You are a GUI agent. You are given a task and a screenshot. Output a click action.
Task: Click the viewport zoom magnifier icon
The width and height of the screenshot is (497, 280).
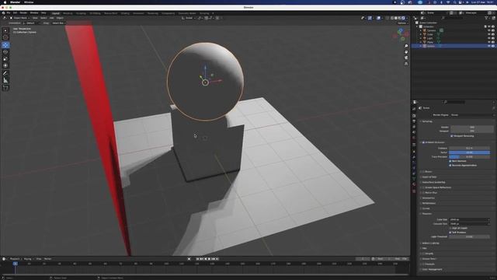point(406,47)
